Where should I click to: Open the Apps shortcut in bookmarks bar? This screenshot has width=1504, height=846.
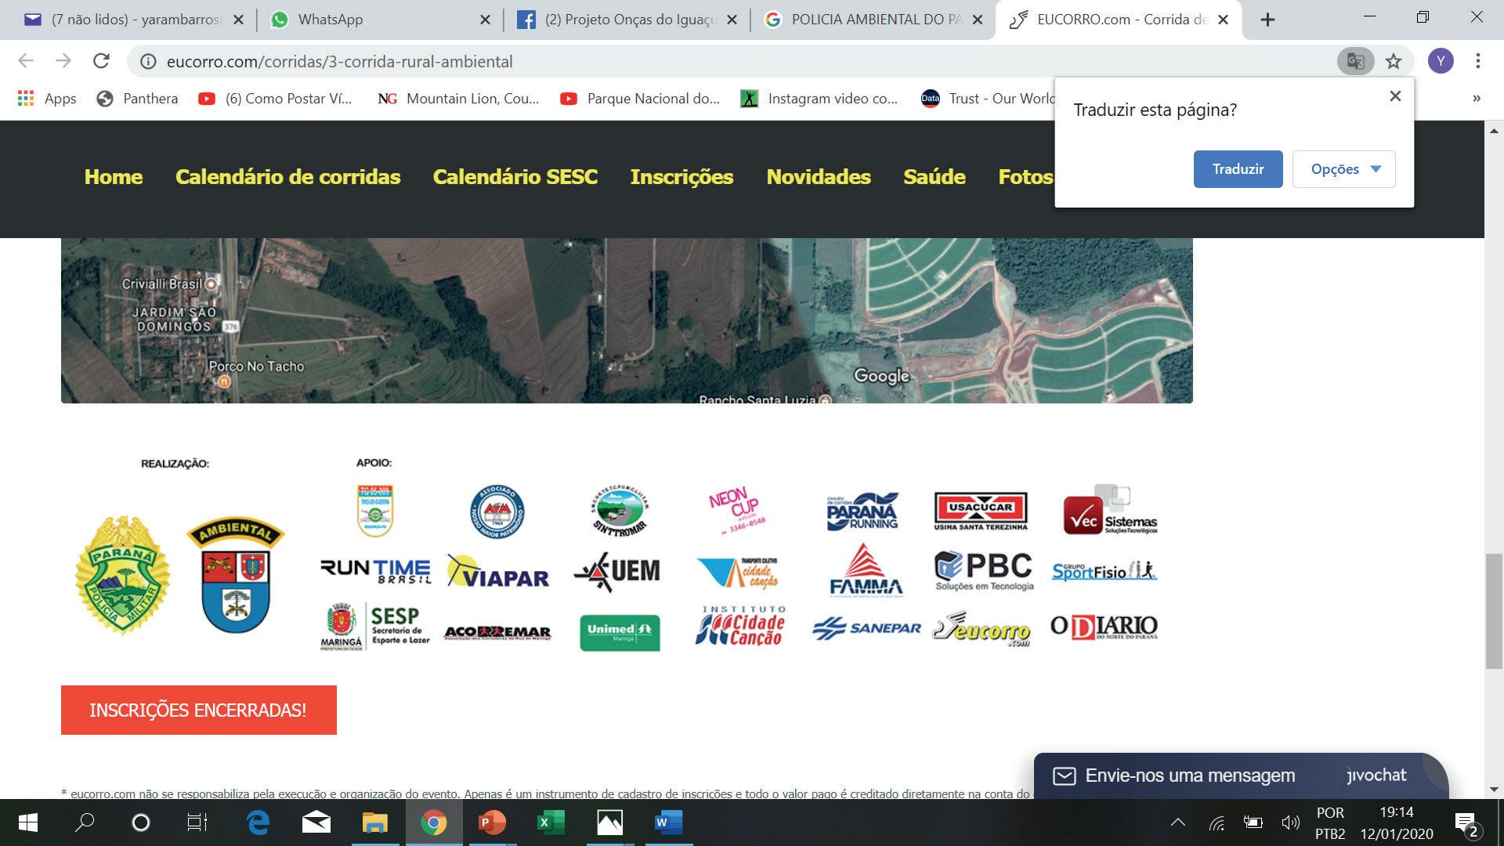tap(47, 99)
